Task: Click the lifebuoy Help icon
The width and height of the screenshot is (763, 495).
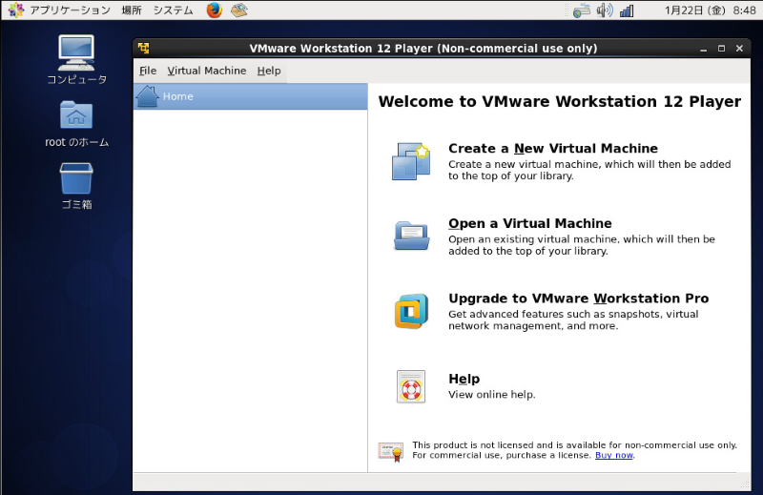Action: [x=411, y=387]
